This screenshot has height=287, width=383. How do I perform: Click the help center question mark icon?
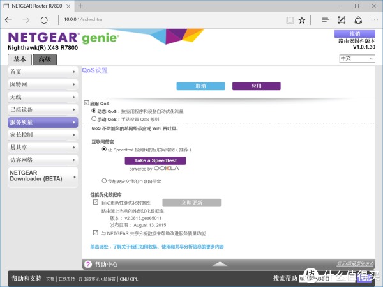(x=88, y=264)
